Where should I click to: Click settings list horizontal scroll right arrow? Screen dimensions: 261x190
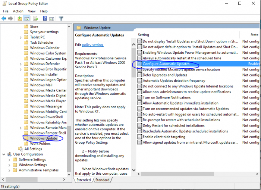[x=257, y=174]
